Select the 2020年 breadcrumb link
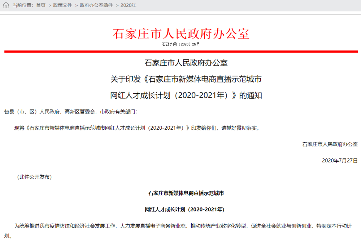The width and height of the screenshot is (361, 242). click(128, 5)
